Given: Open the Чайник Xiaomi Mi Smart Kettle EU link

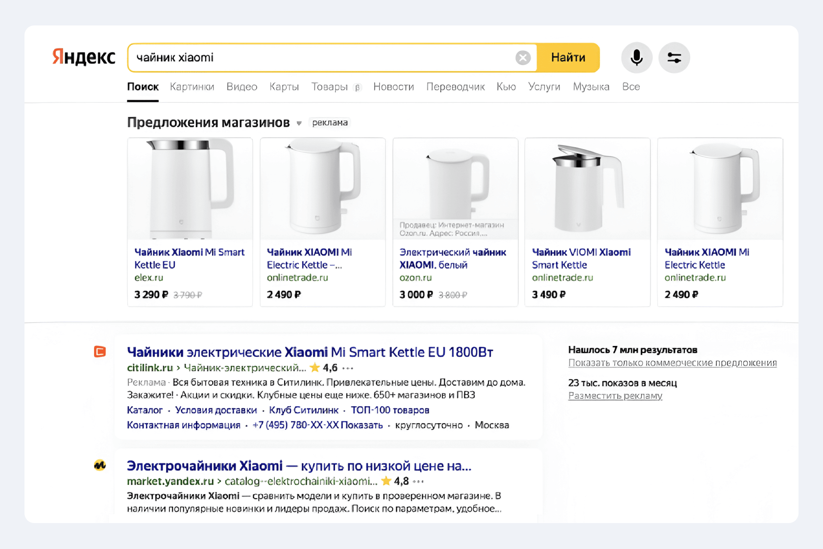Looking at the screenshot, I should pyautogui.click(x=189, y=258).
